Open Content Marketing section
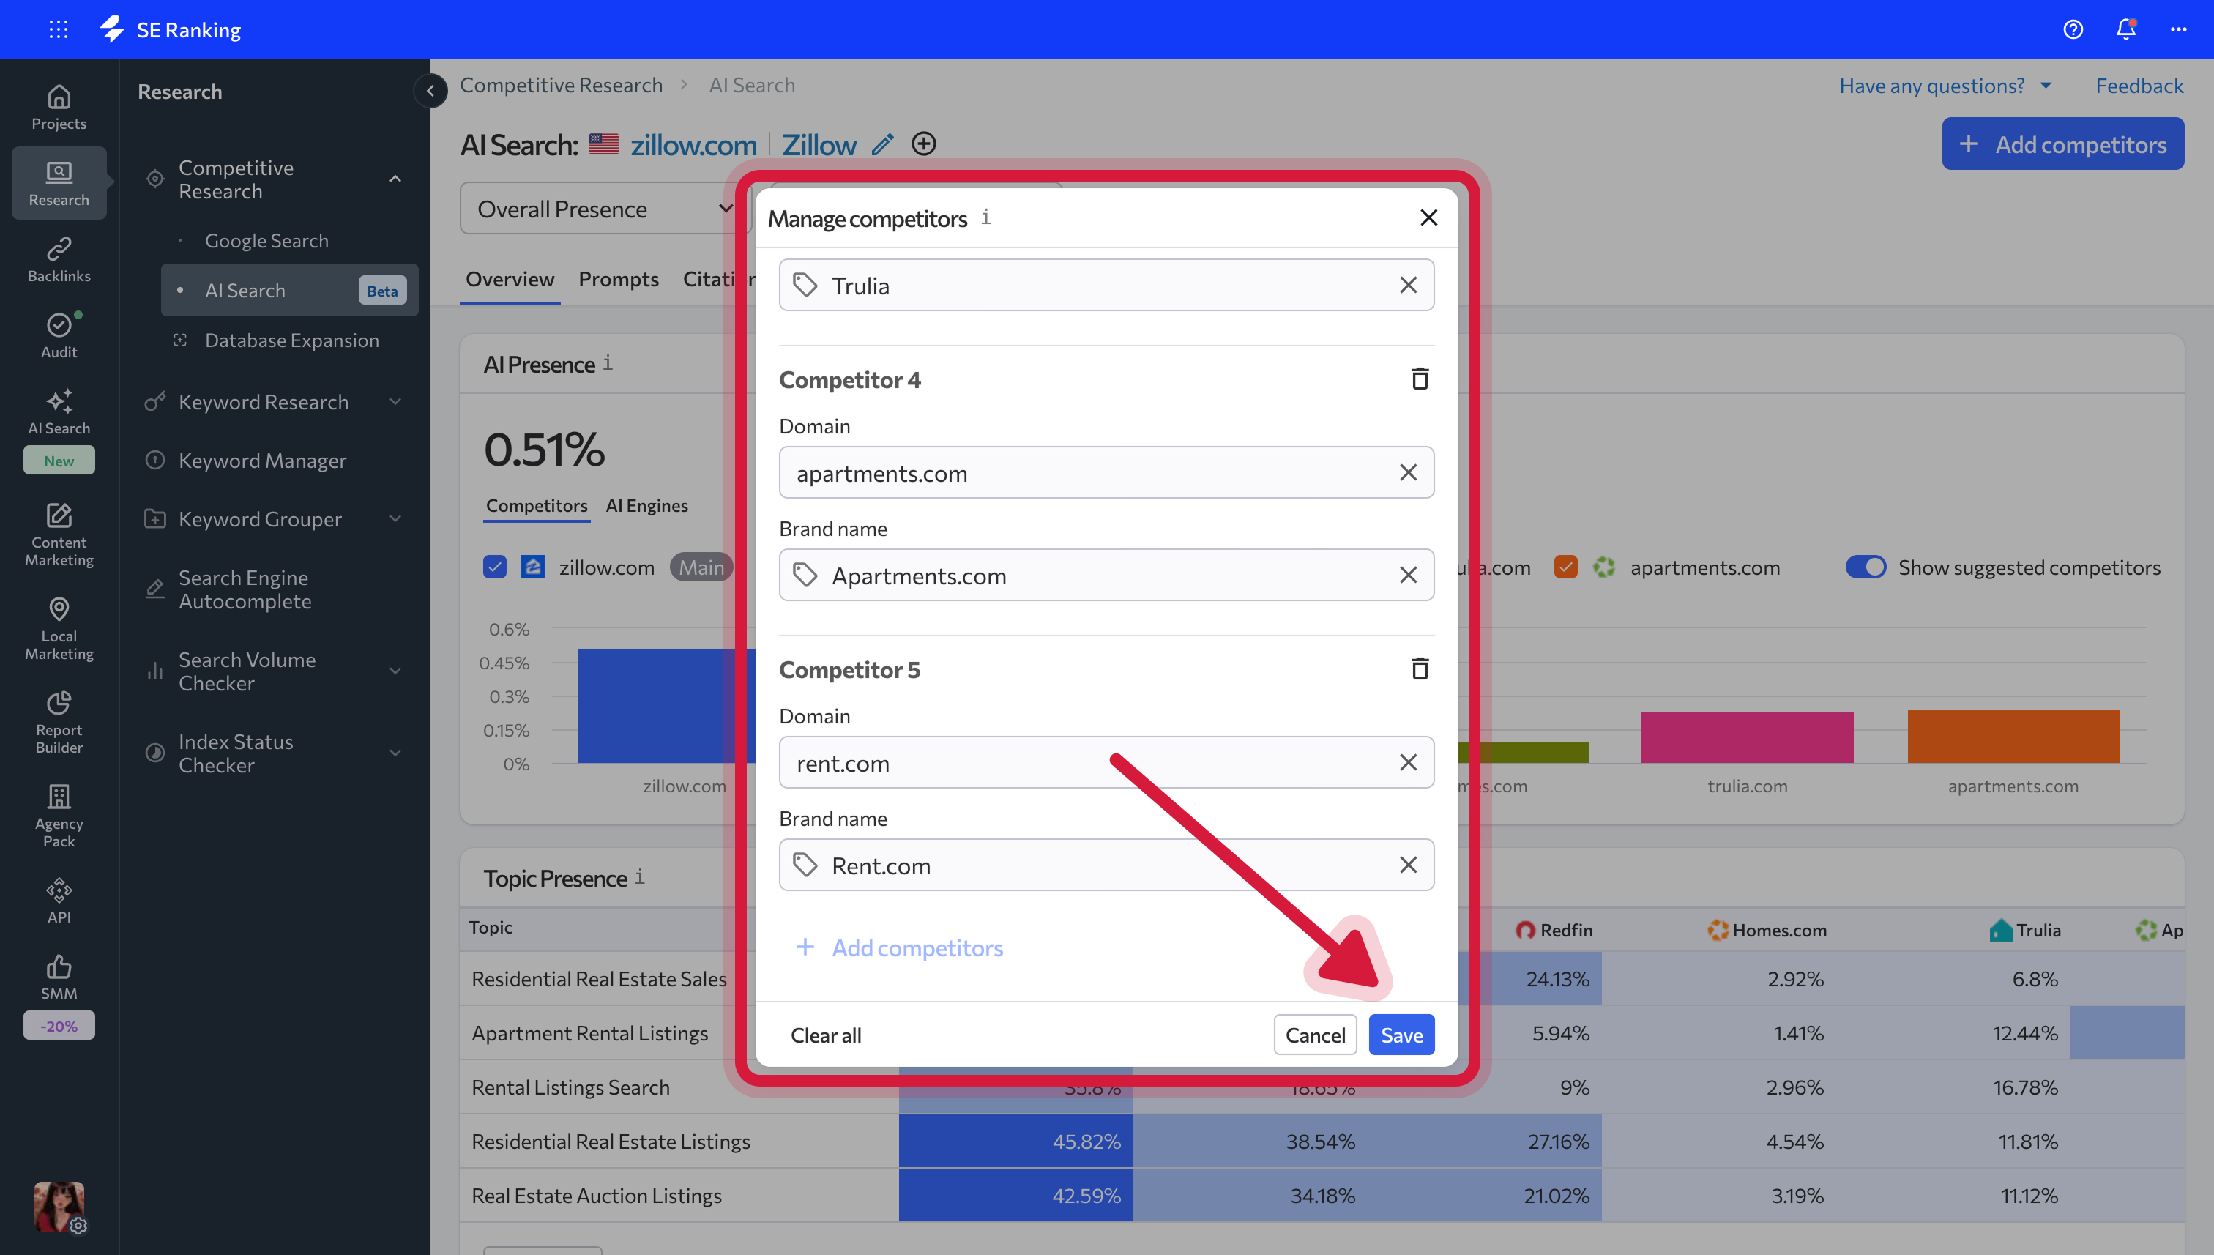The height and width of the screenshot is (1255, 2214). [x=59, y=535]
